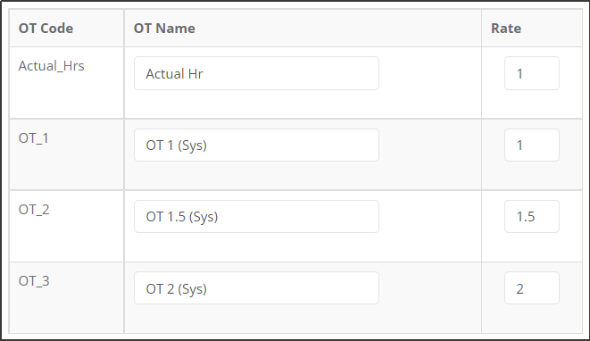Click the Actual Hr name input field
Viewport: 590px width, 341px height.
[x=256, y=73]
